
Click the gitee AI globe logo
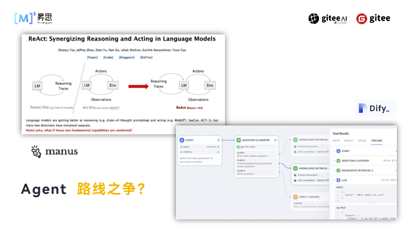point(313,19)
